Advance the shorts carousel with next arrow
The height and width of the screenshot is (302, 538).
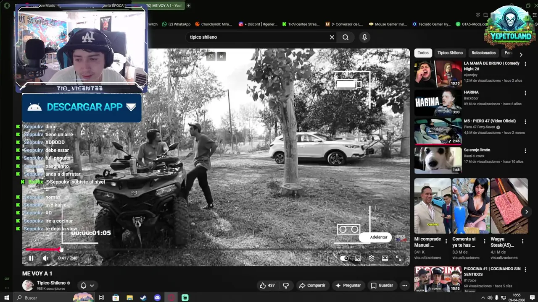point(526,212)
